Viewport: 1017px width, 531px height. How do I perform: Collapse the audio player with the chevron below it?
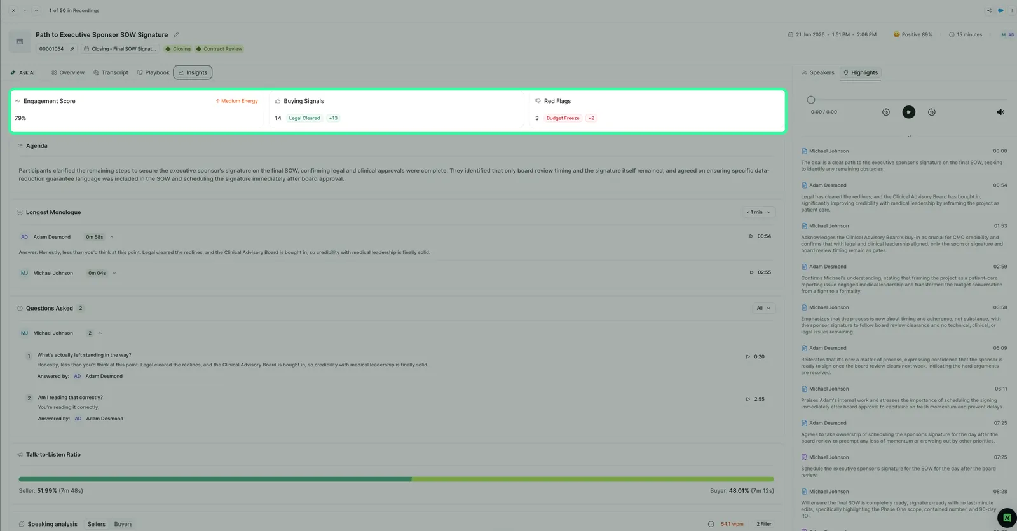(909, 137)
